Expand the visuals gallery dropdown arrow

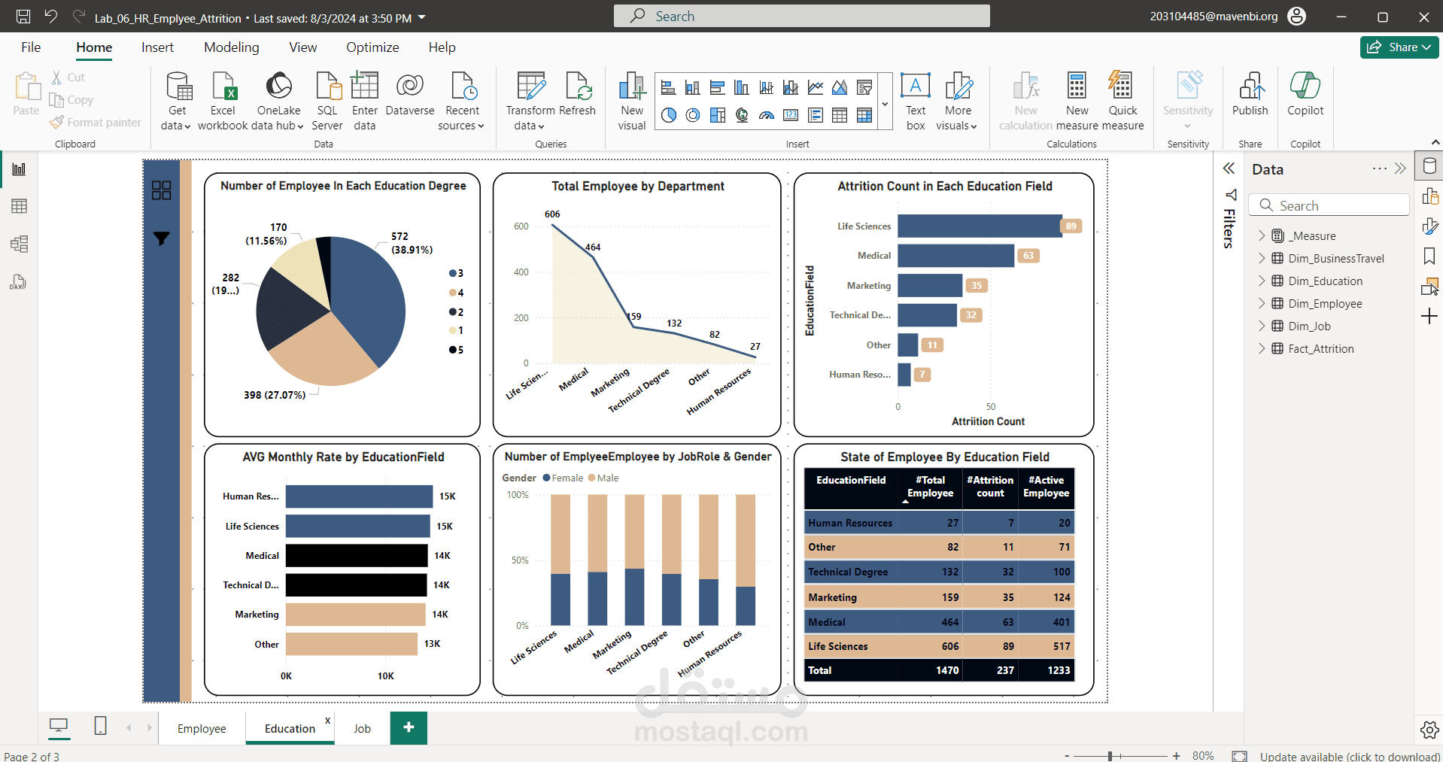pos(885,104)
